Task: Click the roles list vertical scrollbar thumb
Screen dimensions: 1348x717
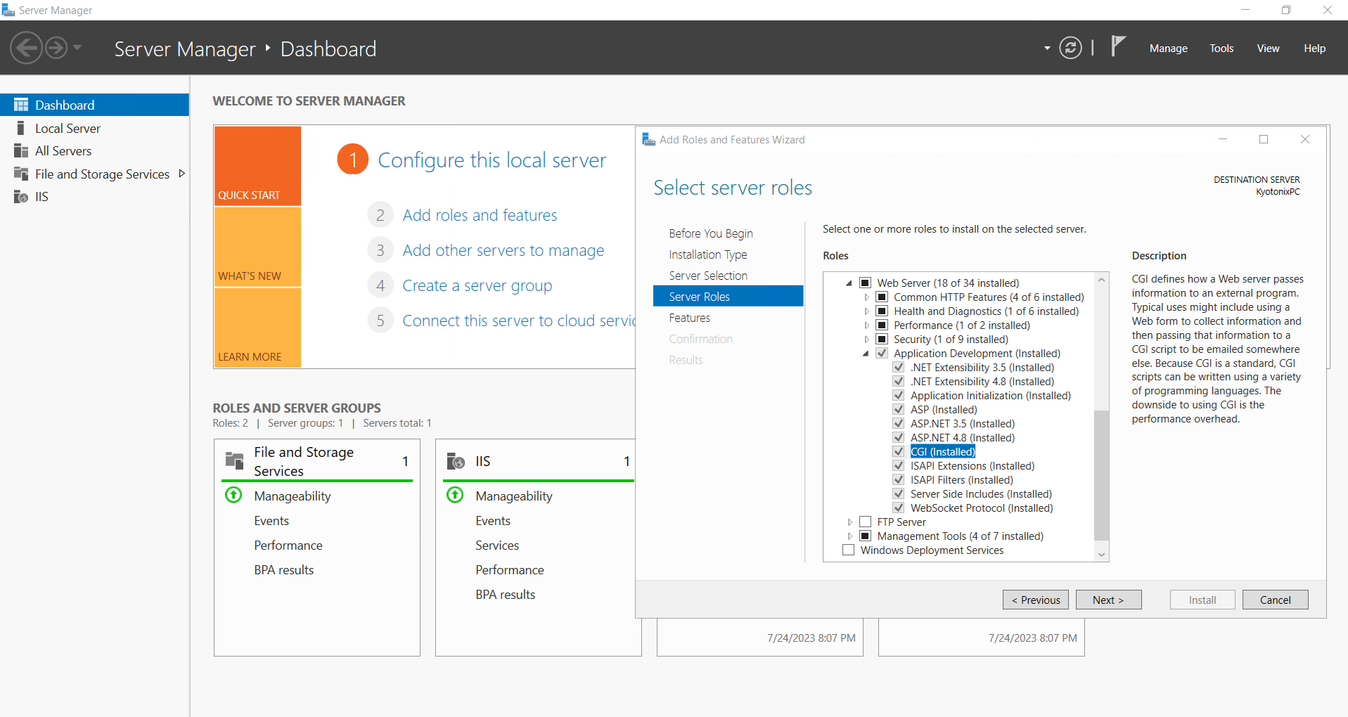Action: point(1101,475)
